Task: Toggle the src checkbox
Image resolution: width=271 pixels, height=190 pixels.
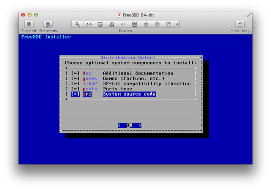Action: point(75,94)
